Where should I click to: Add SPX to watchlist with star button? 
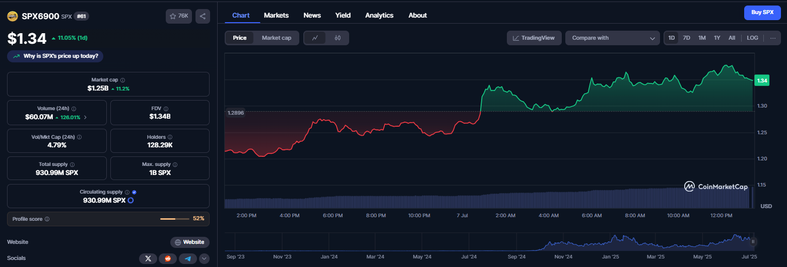pos(179,16)
